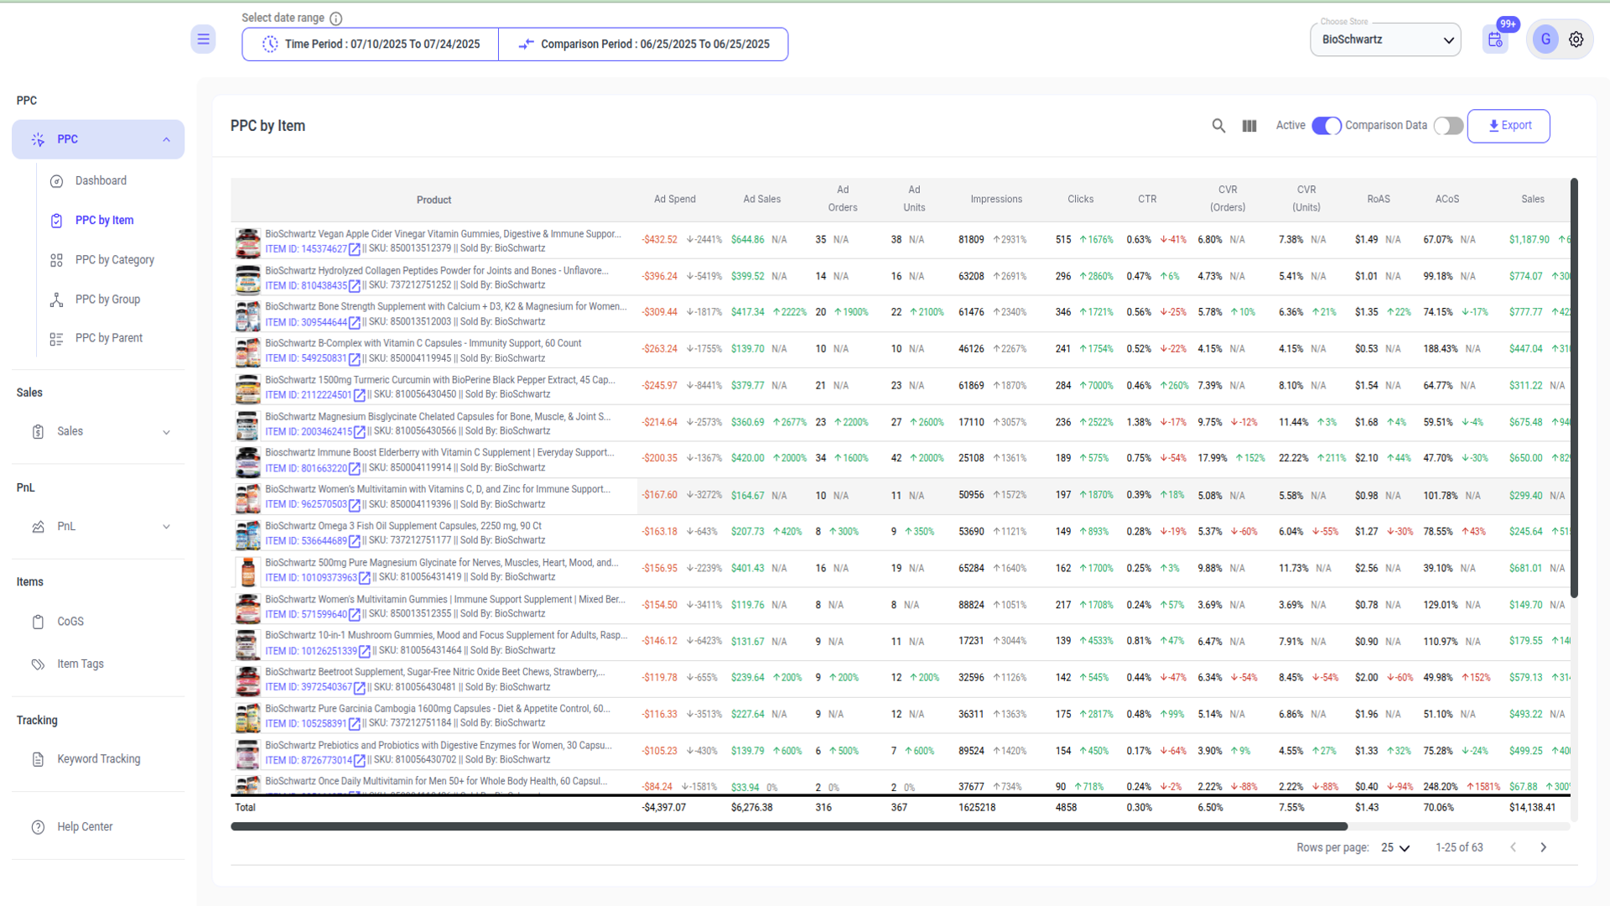Open Omega 3 Fish Oil product thumbnail
The image size is (1610, 906).
(x=247, y=534)
